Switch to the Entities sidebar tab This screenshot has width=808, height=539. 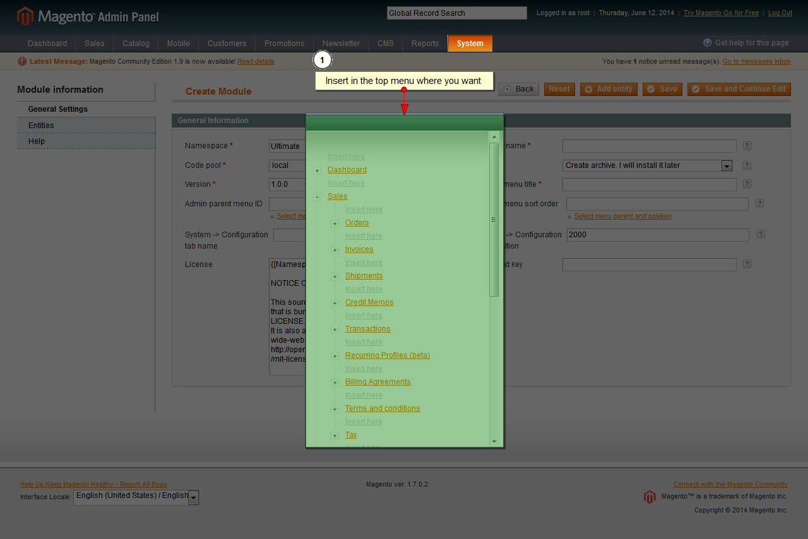coord(86,126)
